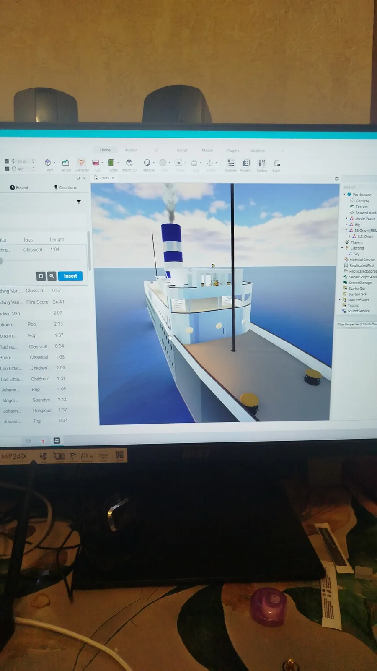Viewport: 377px width, 671px height.
Task: Select the Place1 document tab
Action: [x=104, y=178]
